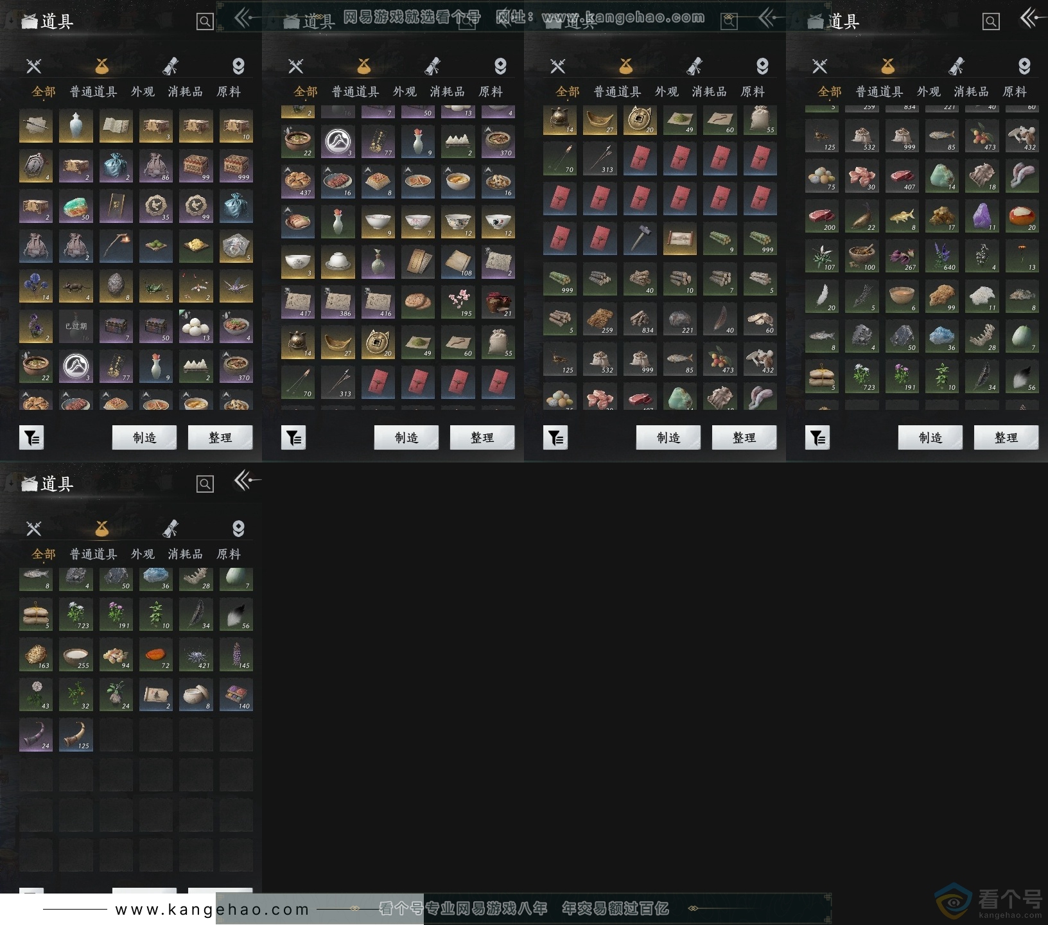Select lavender herb with count 640
The height and width of the screenshot is (925, 1048).
tap(942, 256)
